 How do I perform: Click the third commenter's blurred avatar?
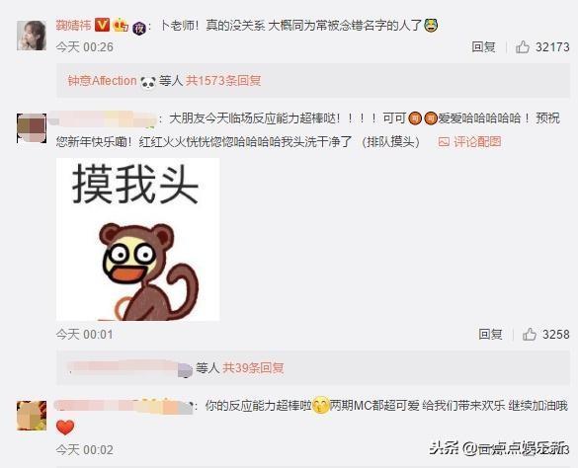tap(32, 416)
